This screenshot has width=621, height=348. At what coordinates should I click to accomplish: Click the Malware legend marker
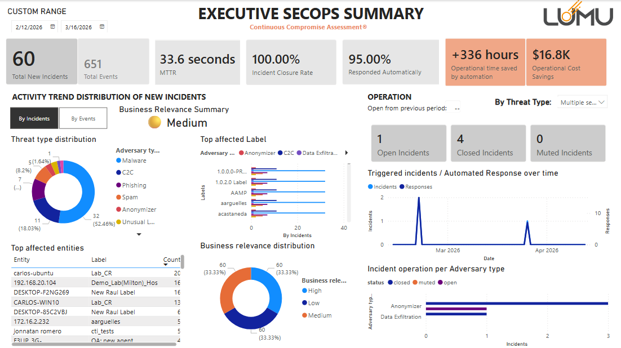pos(118,160)
